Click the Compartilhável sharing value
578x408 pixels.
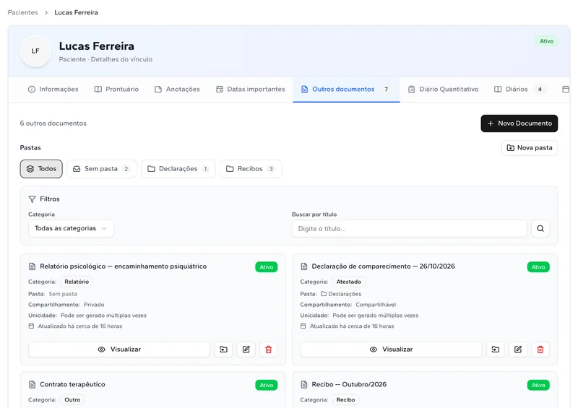pos(376,305)
